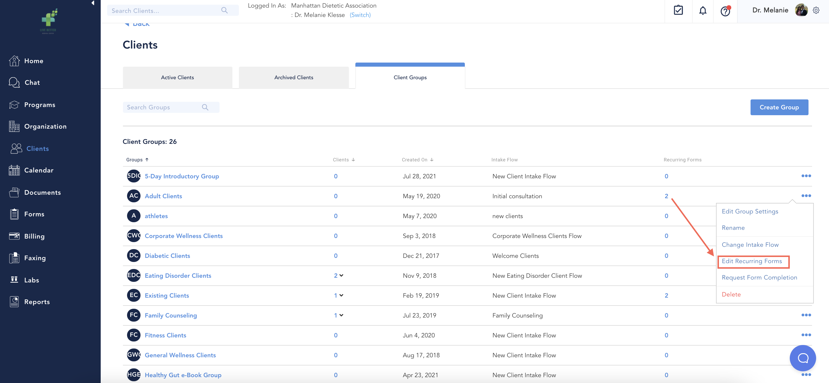Open the notifications bell icon
This screenshot has width=829, height=383.
(x=703, y=11)
